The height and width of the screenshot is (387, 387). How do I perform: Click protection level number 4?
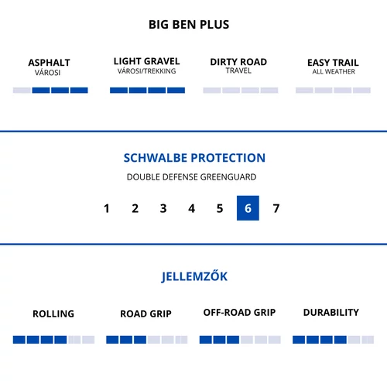pos(191,208)
